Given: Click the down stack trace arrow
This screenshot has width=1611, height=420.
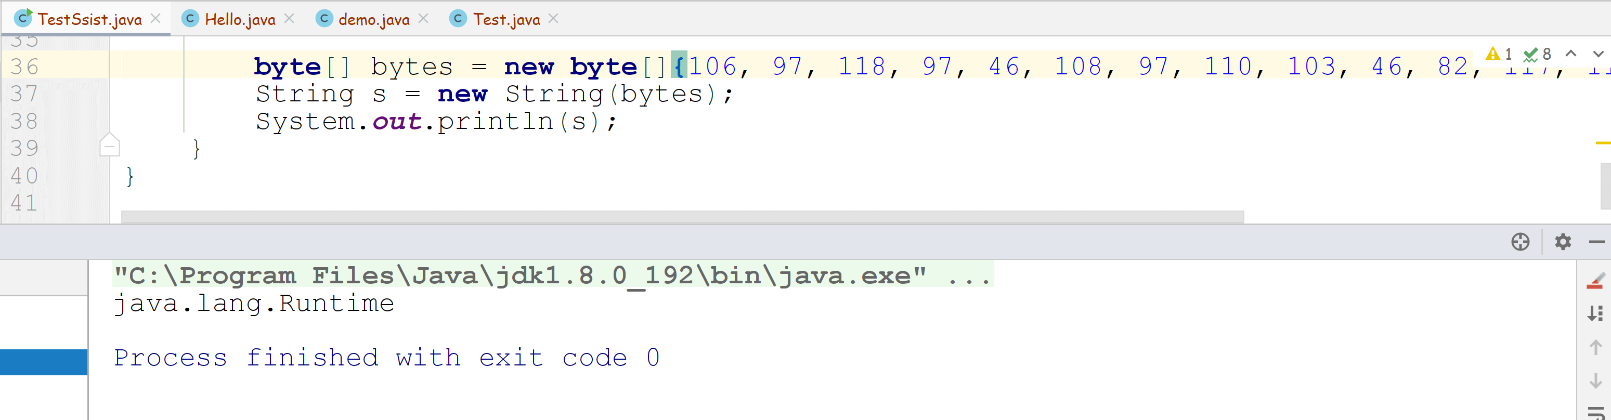Looking at the screenshot, I should coord(1596,380).
